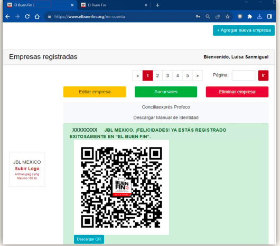
Task: Toggle the browser side panel icon
Action: 269,16
